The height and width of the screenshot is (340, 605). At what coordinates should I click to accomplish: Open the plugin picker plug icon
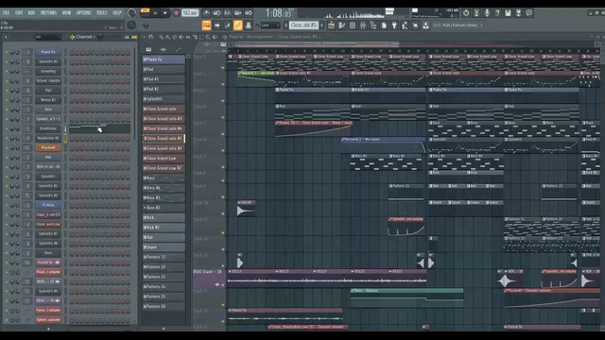coord(394,25)
